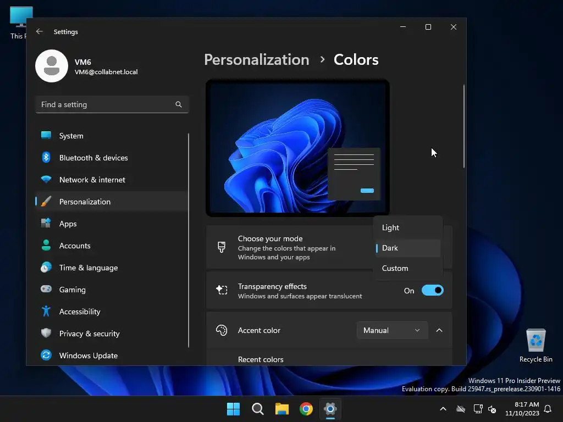
Task: Open taskbar Search
Action: click(x=258, y=409)
